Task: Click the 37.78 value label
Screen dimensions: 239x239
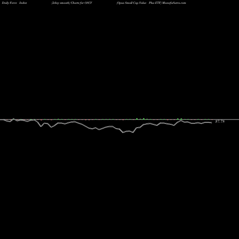Action: pyautogui.click(x=220, y=121)
